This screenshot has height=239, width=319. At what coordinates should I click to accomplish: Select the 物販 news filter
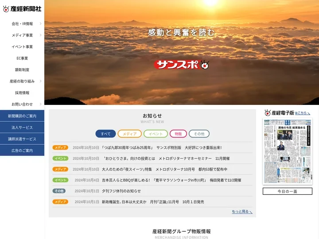[178, 134]
